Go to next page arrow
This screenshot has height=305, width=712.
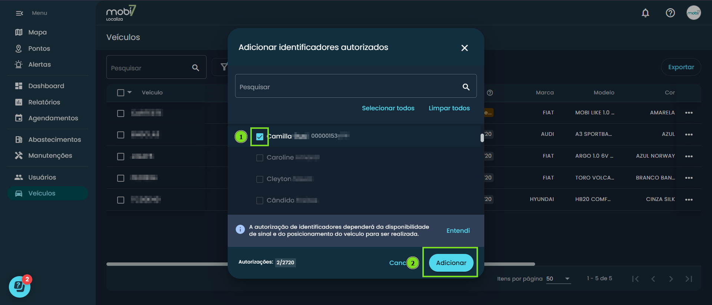coord(671,279)
